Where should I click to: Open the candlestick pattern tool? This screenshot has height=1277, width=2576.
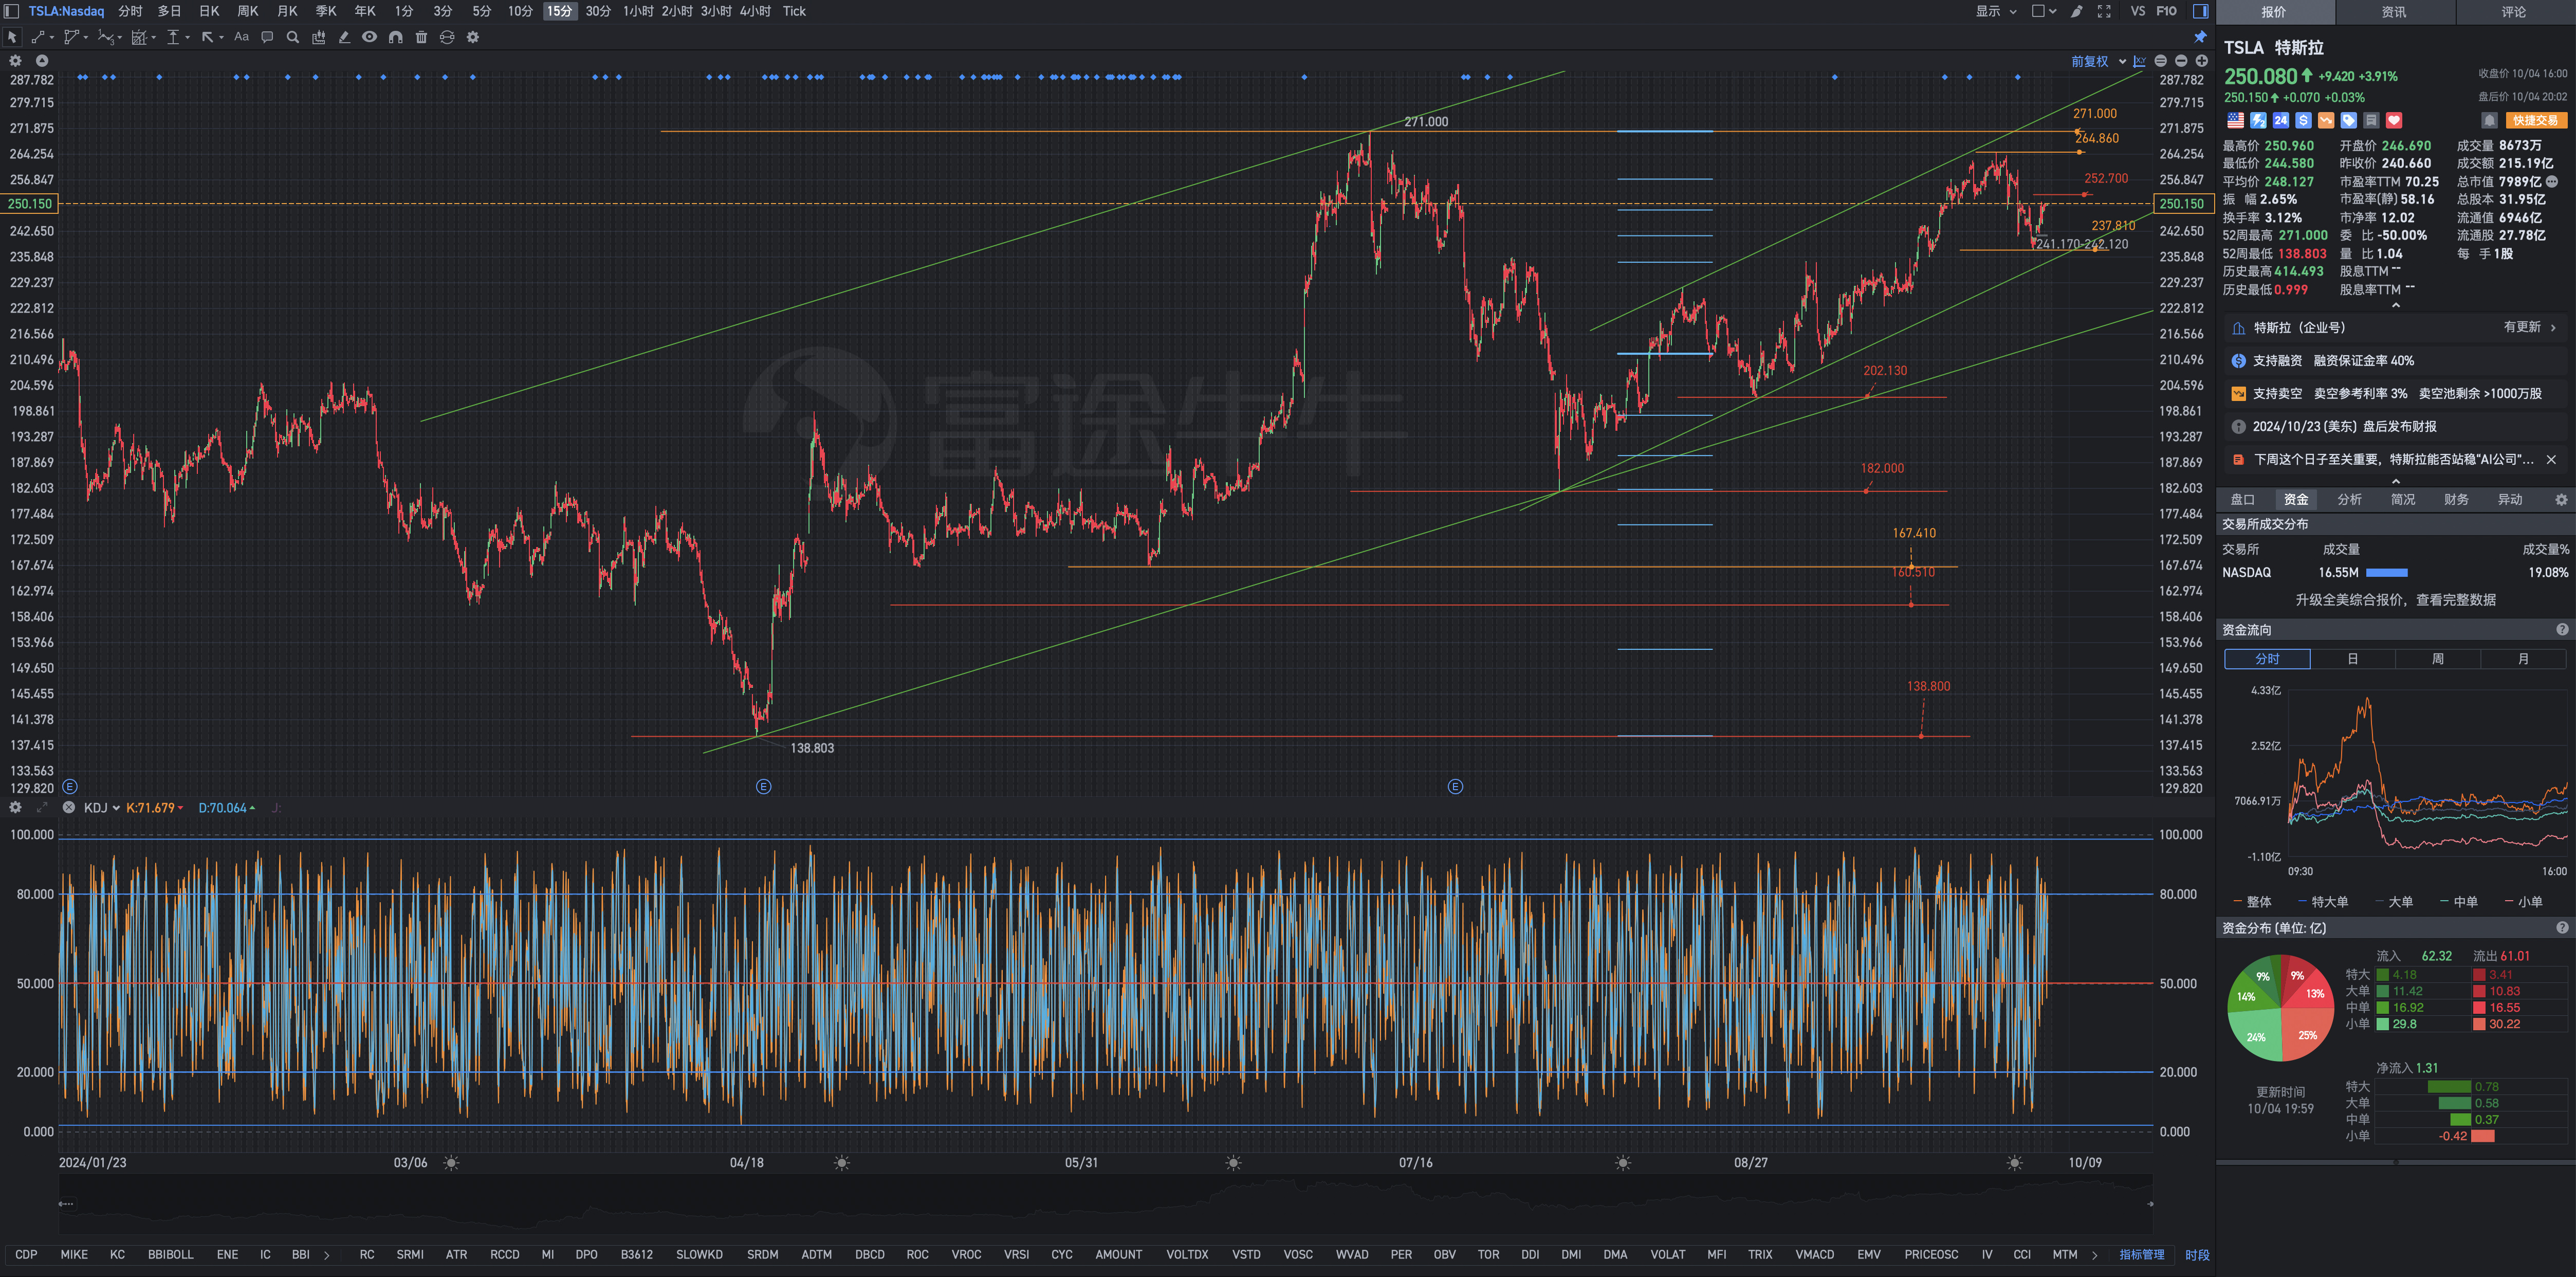(319, 37)
